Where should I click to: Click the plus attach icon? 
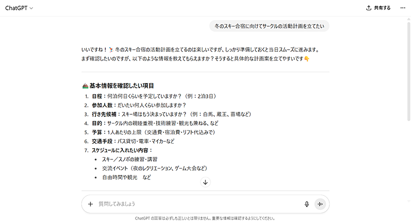pos(90,204)
